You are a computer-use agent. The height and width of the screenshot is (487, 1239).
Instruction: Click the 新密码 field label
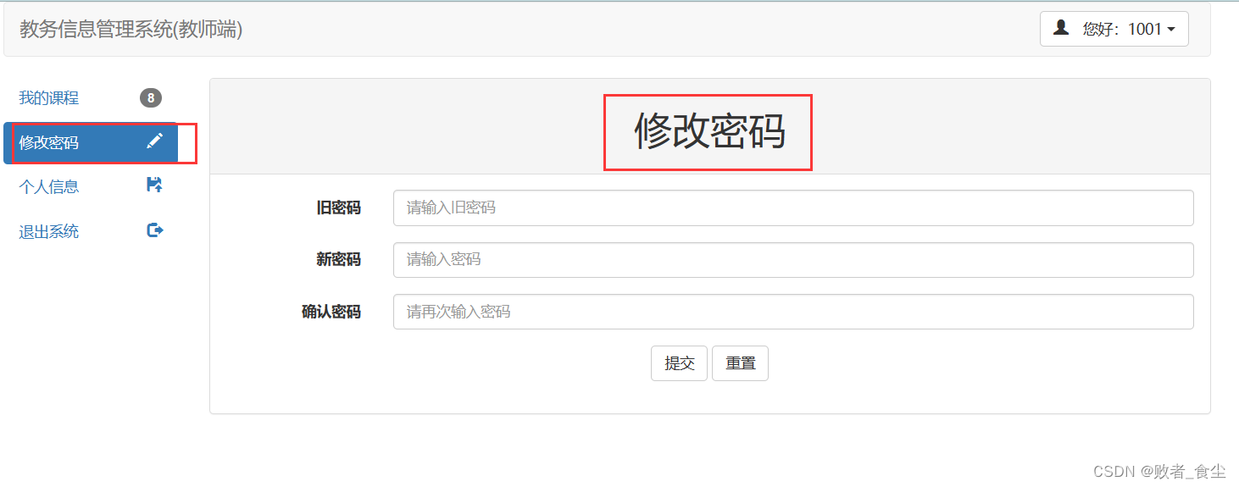(338, 260)
